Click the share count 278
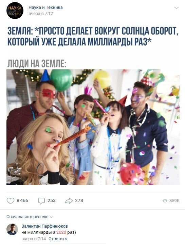This screenshot has height=245, width=185. click(79, 200)
